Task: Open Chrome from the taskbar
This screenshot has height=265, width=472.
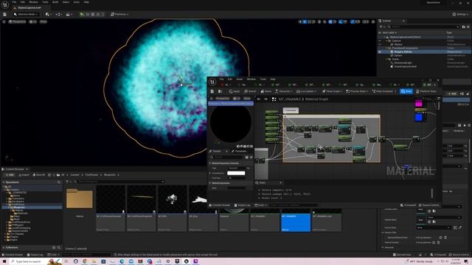Action: coord(85,261)
